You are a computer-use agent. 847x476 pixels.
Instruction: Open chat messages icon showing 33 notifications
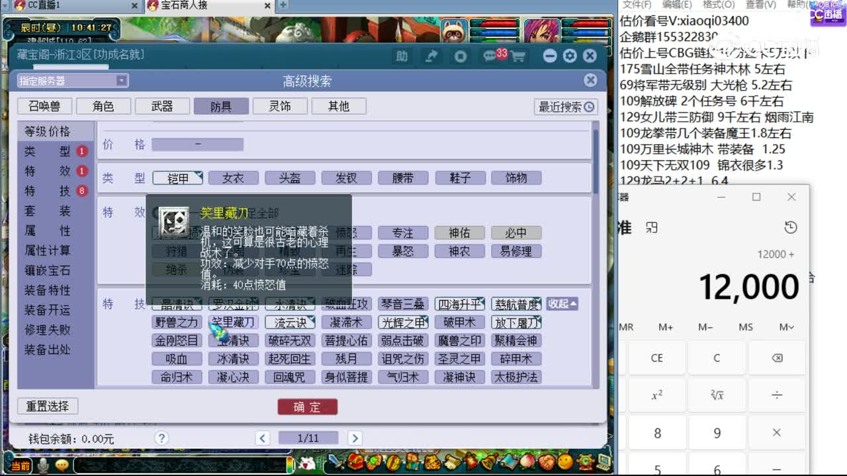point(490,56)
